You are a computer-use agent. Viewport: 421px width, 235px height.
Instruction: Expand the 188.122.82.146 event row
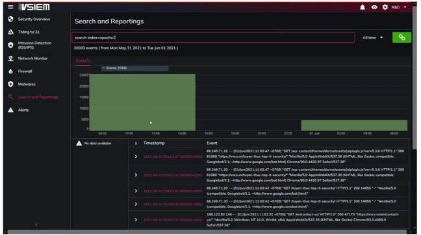click(x=136, y=219)
